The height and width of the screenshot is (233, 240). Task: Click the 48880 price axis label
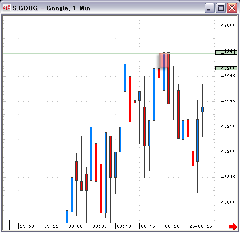(x=228, y=177)
